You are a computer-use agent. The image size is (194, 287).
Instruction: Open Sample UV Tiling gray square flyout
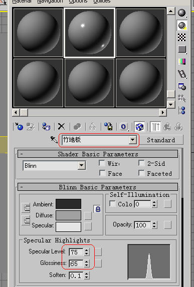tap(182, 50)
